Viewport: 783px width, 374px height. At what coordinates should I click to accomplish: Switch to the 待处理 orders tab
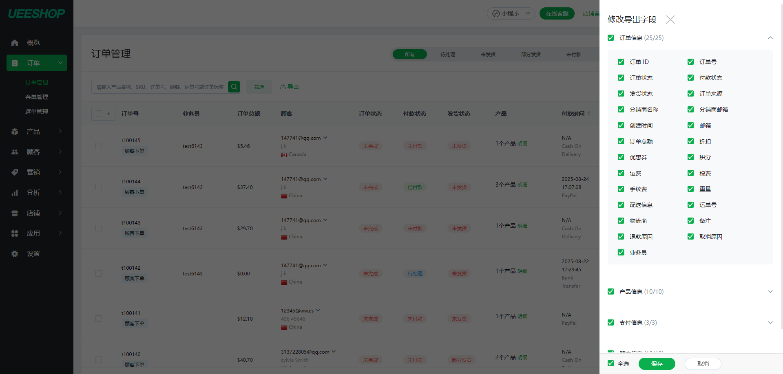(447, 54)
